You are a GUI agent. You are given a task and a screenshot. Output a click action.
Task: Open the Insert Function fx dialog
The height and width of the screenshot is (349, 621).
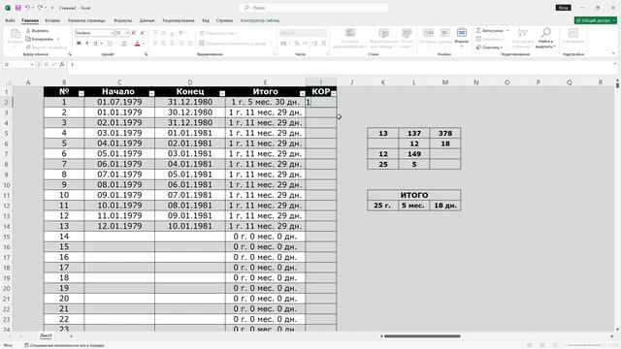point(62,64)
